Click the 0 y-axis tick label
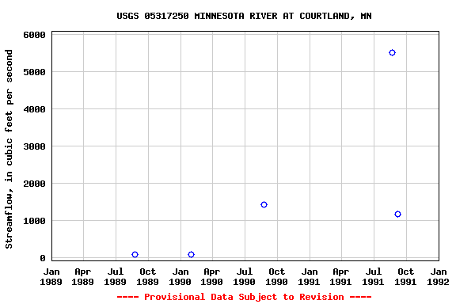456x304 pixels. click(x=43, y=258)
